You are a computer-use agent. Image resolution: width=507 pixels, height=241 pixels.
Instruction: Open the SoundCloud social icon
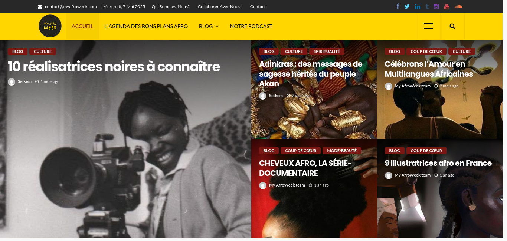[x=458, y=6]
